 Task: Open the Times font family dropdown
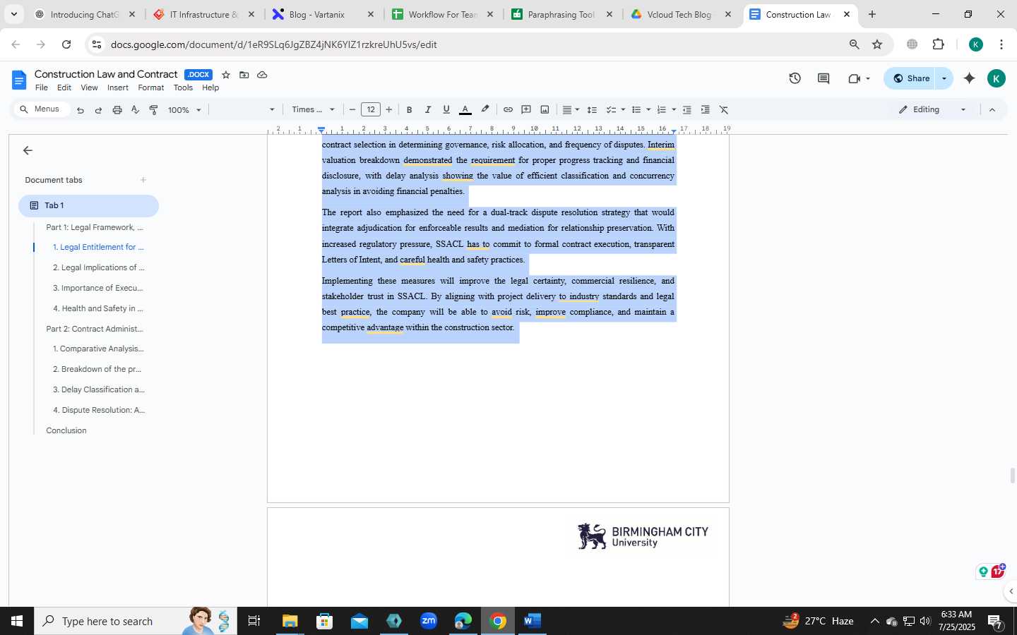pos(313,110)
